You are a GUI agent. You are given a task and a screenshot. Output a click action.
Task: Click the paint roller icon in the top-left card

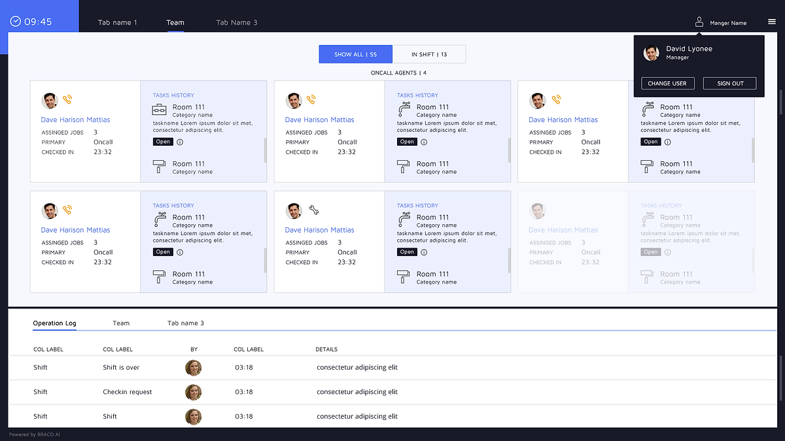(160, 167)
